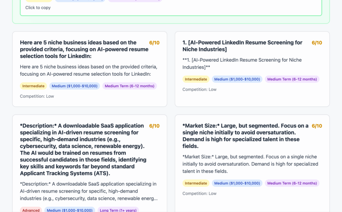
Task: Click Intermediate badge on the Market Size card
Action: (x=196, y=183)
